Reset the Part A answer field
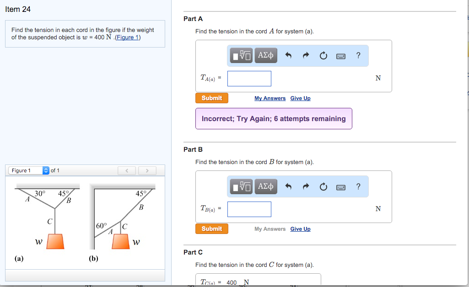Image resolution: width=469 pixels, height=287 pixels. click(x=323, y=55)
